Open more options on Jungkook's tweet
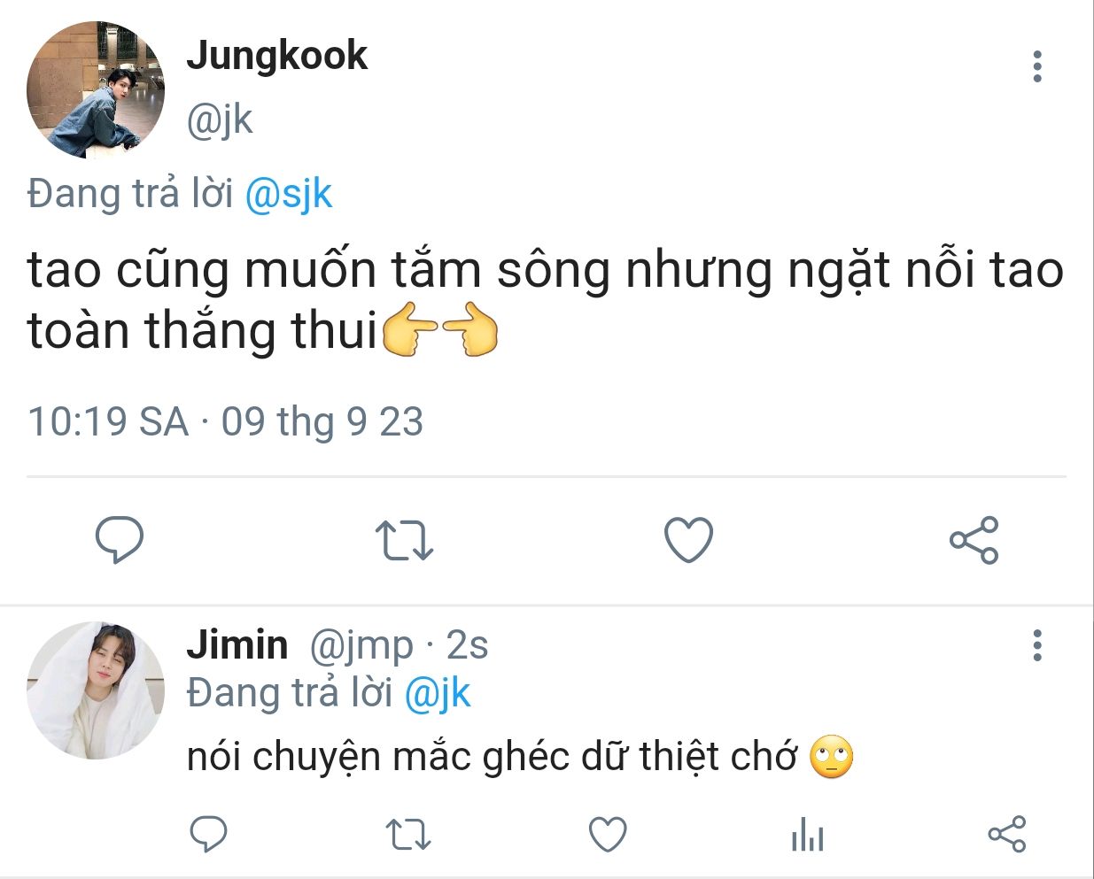Screen dimensions: 1094x879 (1036, 66)
